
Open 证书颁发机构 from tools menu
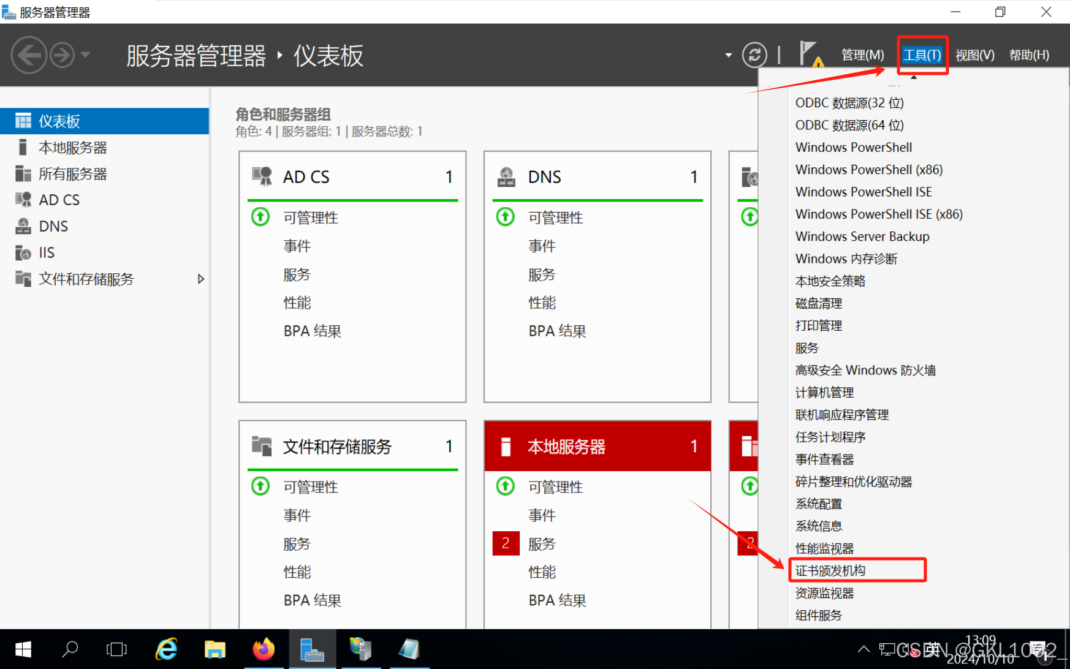[x=830, y=570]
